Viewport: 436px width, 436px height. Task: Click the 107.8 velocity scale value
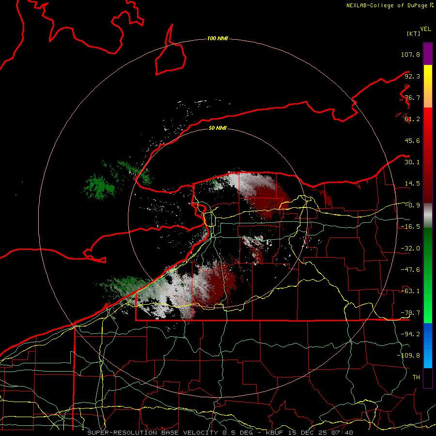[410, 54]
